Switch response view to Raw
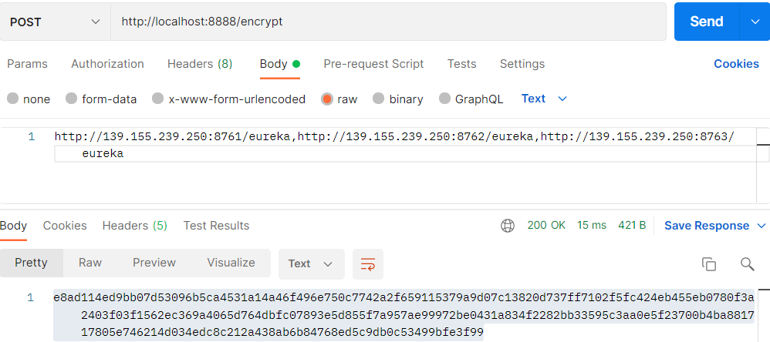 [90, 263]
